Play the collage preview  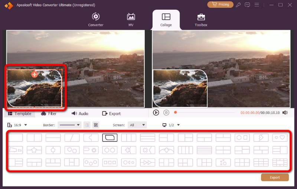pyautogui.click(x=156, y=113)
